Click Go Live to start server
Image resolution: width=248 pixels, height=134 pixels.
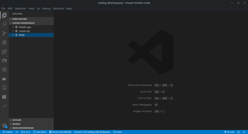tap(229, 132)
